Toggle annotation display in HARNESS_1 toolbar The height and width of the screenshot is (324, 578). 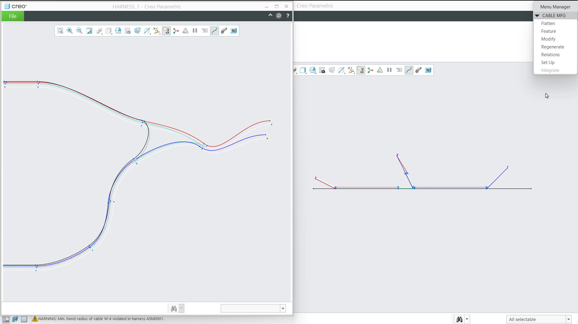click(166, 31)
